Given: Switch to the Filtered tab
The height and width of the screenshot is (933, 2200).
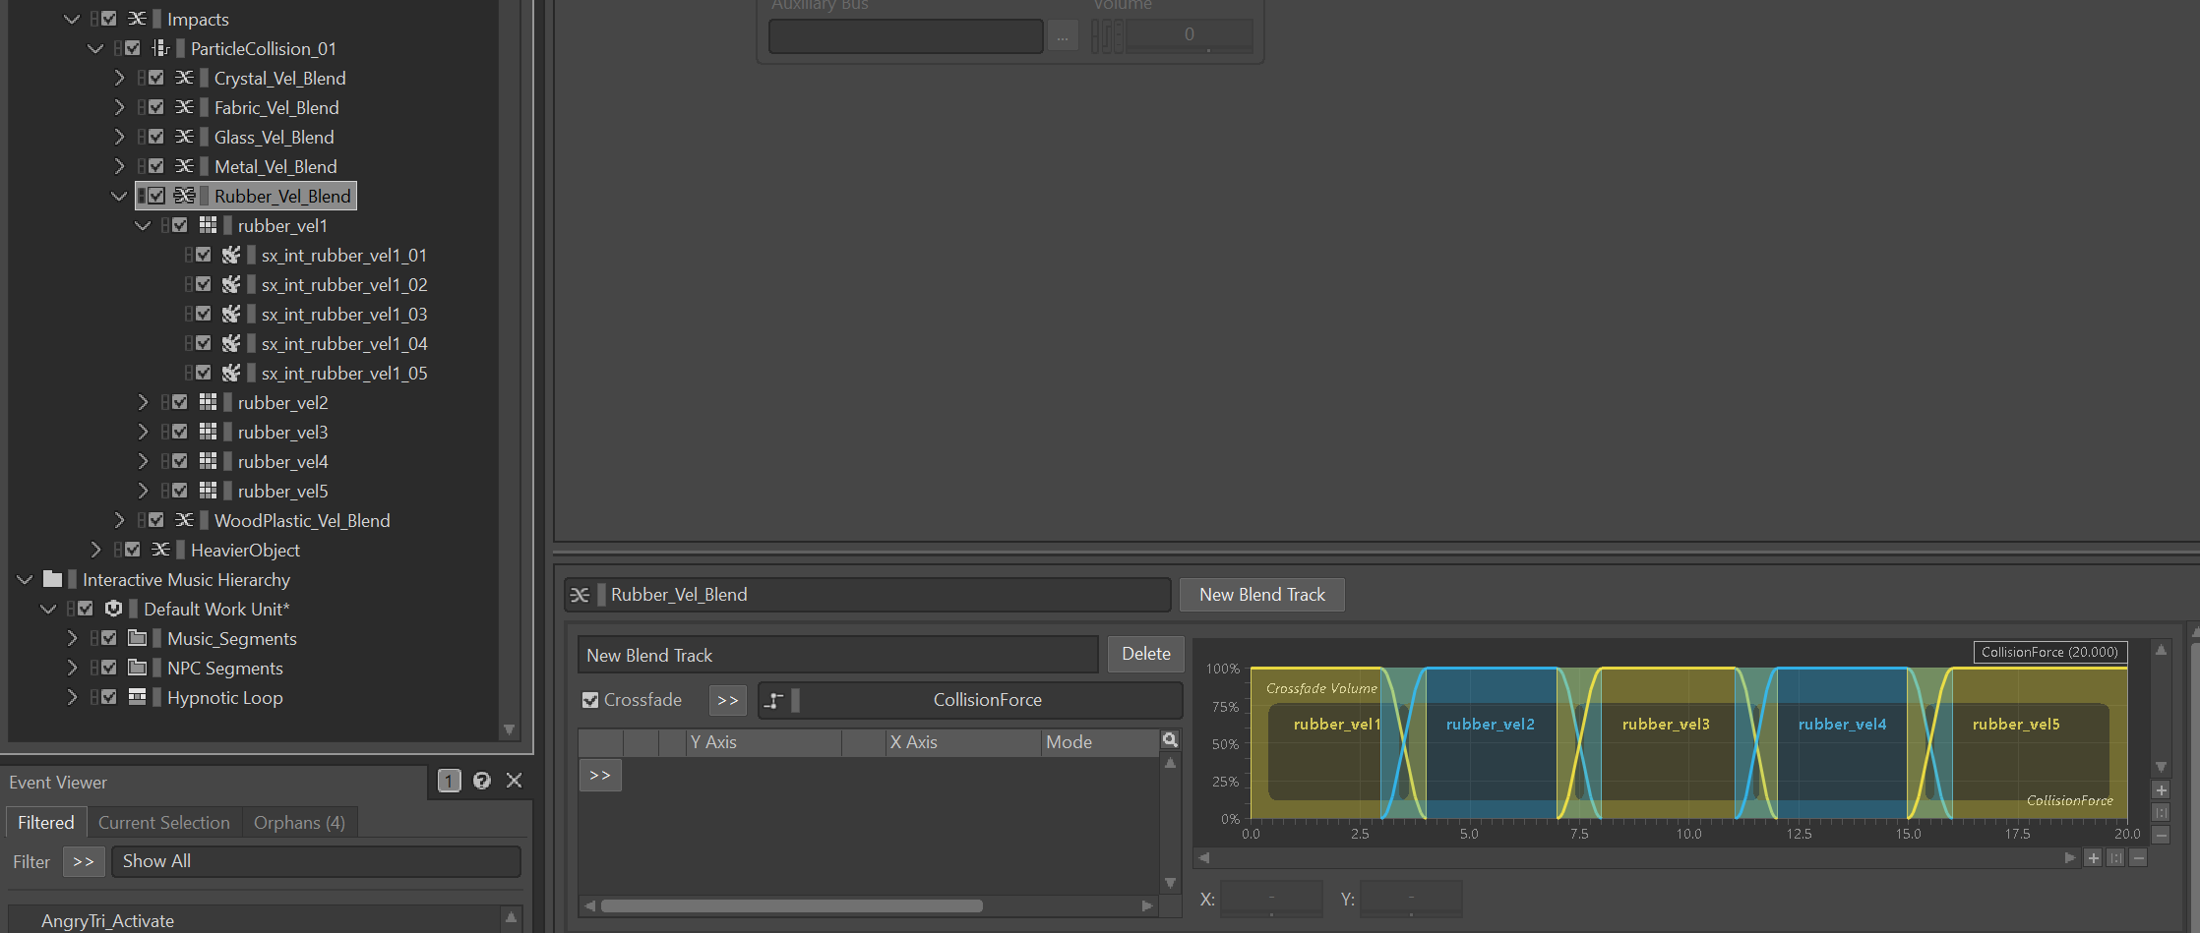Looking at the screenshot, I should click(x=46, y=822).
